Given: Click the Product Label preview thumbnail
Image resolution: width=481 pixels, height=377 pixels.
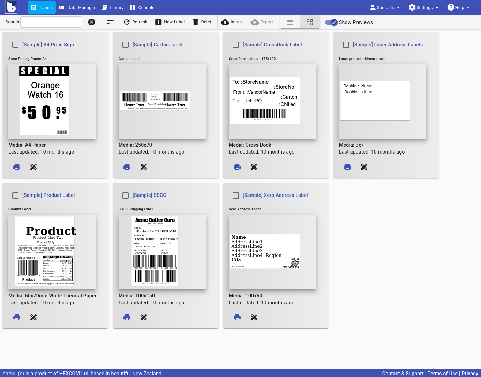Looking at the screenshot, I should pyautogui.click(x=52, y=252).
